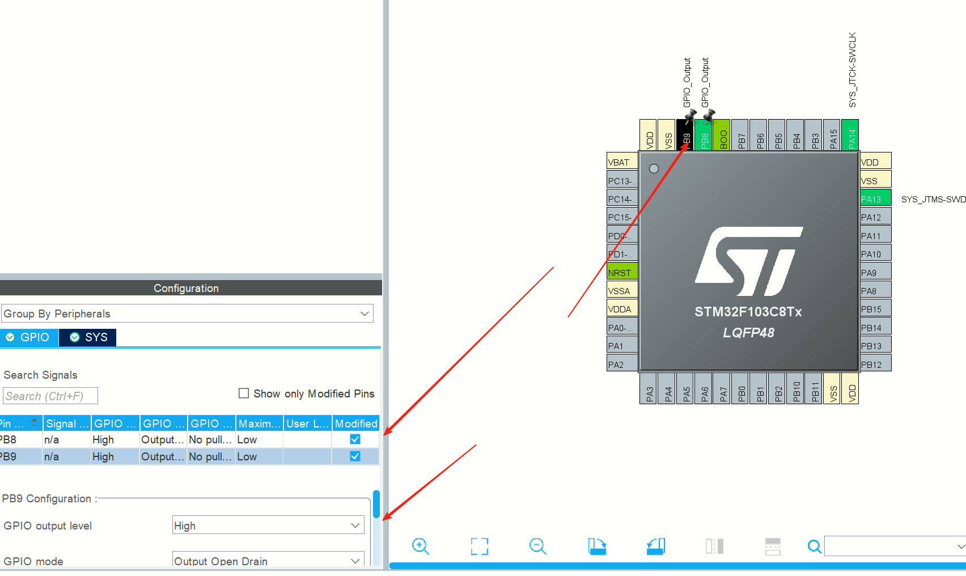Screen dimensions: 966x576
Task: Click the Zoom out magnifier icon
Action: pyautogui.click(x=537, y=546)
